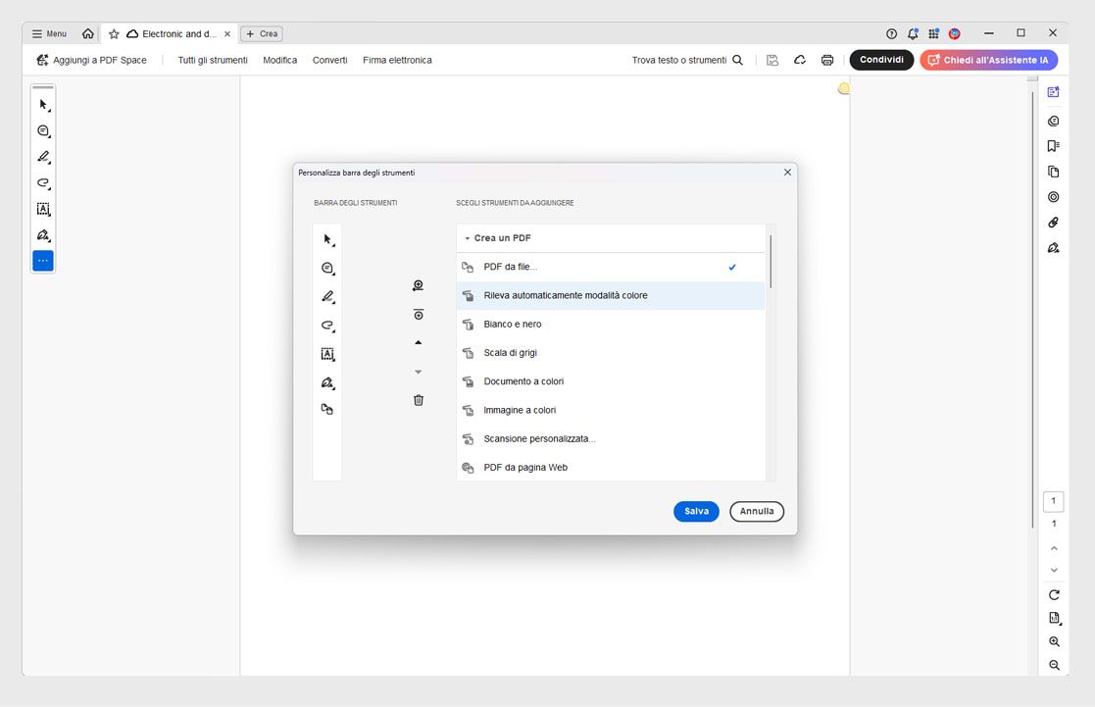This screenshot has height=707, width=1095.
Task: Click the Condividi button
Action: click(x=880, y=59)
